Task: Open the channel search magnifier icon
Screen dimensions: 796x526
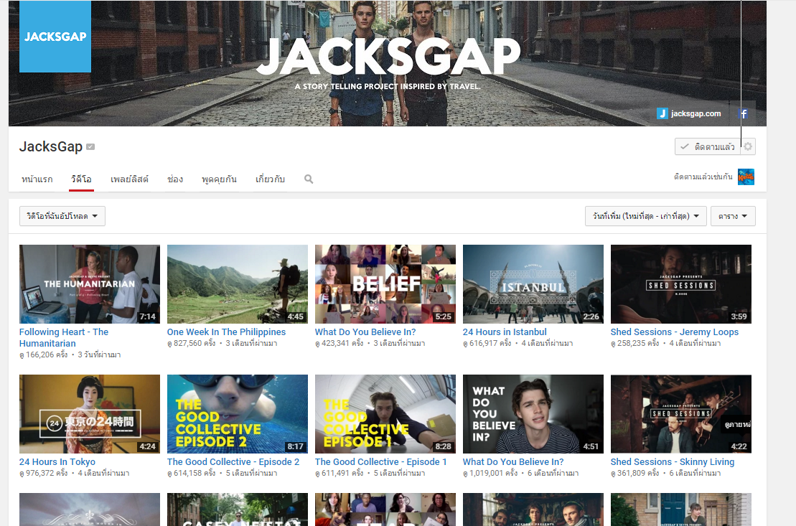Action: coord(309,179)
